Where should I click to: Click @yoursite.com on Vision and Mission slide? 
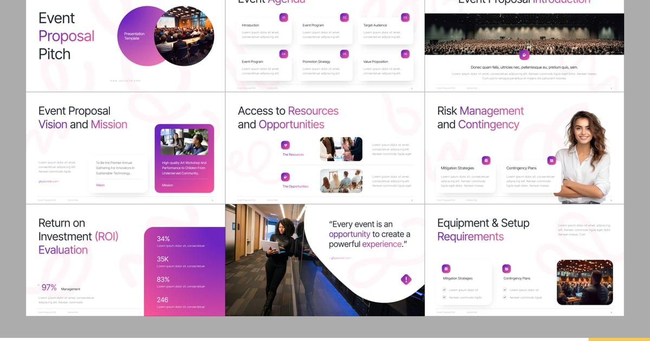49,181
